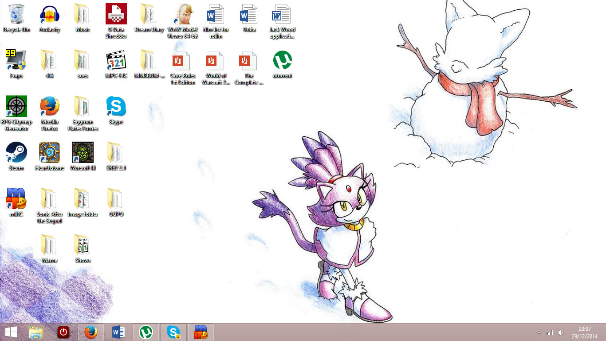The width and height of the screenshot is (606, 341).
Task: Select the SRB2 2.1 folder
Action: pos(116,157)
